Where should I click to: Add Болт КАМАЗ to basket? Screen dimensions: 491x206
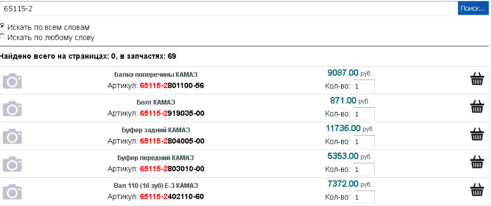(477, 106)
